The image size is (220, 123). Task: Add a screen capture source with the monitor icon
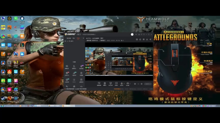[99, 84]
